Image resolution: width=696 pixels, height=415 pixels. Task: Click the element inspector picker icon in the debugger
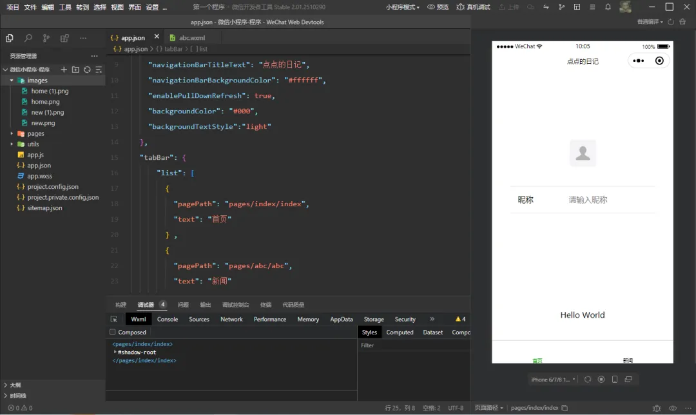point(113,319)
